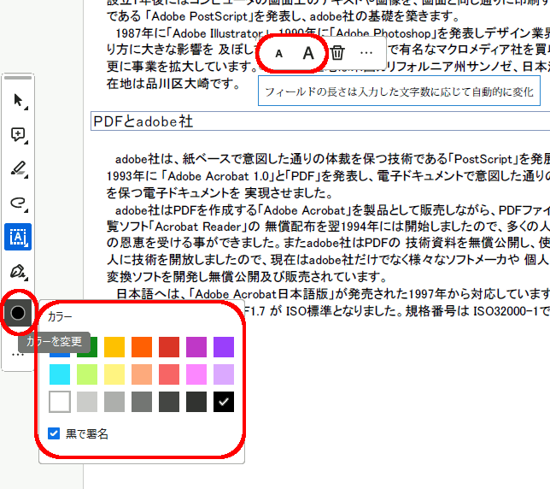Screen dimensions: 550x489
Task: Click the text field with フィールドの長さ text
Action: pos(398,91)
